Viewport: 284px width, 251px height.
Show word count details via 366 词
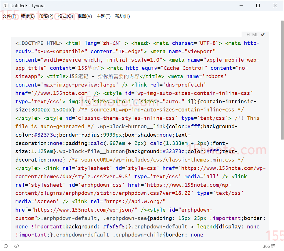click(269, 246)
